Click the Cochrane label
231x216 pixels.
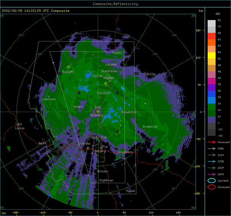click(84, 144)
